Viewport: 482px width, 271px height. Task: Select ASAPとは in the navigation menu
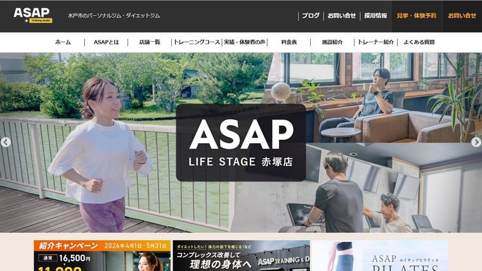click(x=106, y=42)
